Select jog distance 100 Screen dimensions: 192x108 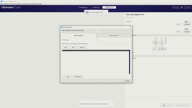(x=165, y=49)
